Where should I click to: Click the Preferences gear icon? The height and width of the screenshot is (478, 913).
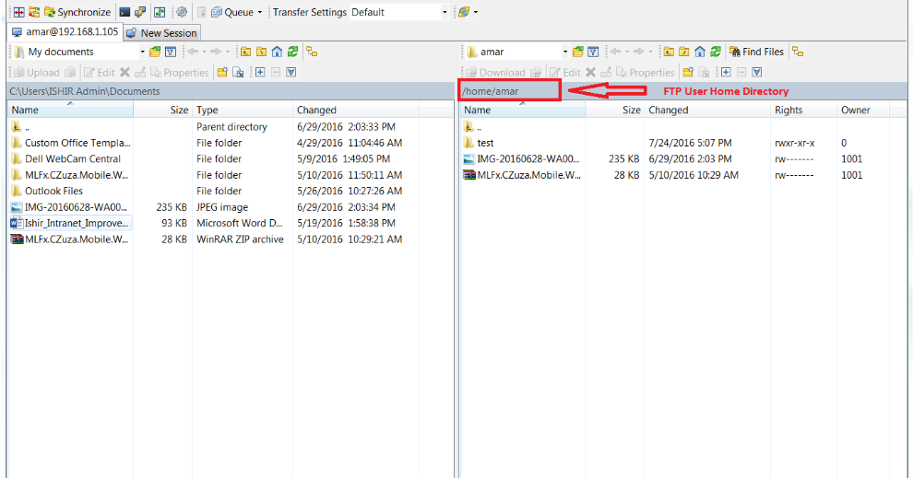pos(182,12)
